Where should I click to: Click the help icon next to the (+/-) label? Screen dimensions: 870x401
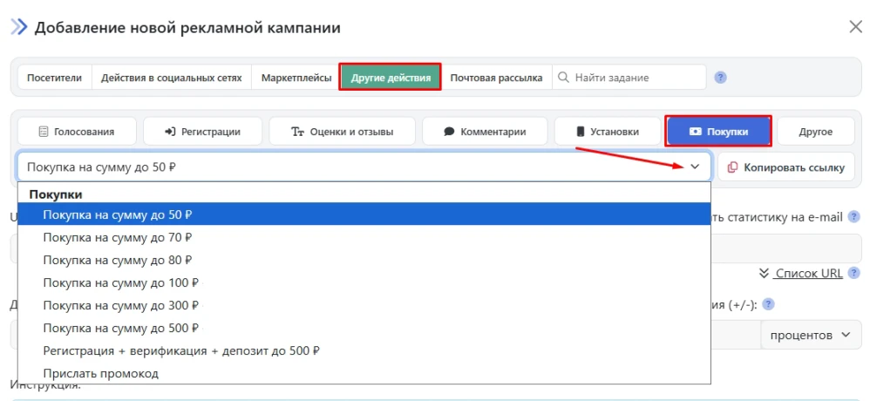click(769, 304)
